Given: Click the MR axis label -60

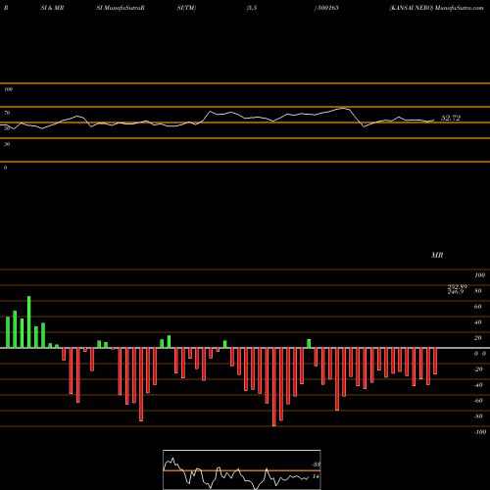Looking at the screenshot, I should (x=478, y=401).
